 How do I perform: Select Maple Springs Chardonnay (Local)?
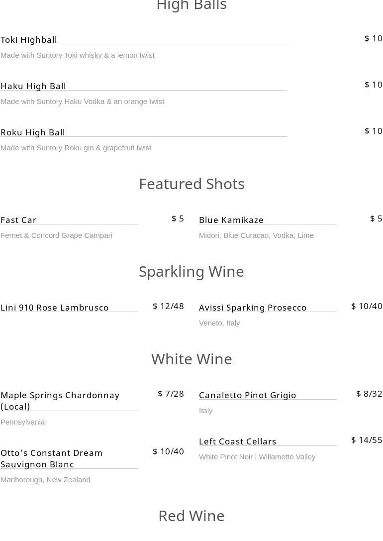[60, 401]
